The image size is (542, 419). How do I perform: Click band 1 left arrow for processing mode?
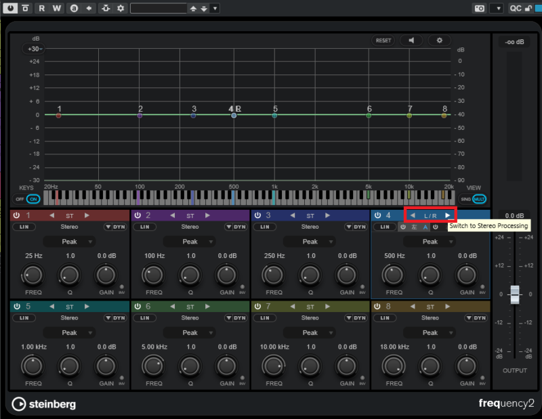52,215
